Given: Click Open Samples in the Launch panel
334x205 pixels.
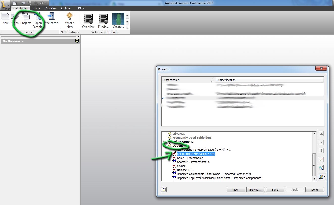Looking at the screenshot, I should tap(38, 20).
